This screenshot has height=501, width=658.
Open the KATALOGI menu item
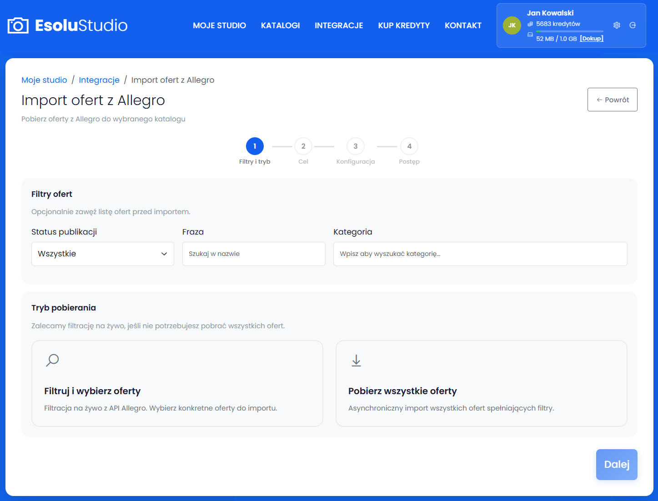point(281,25)
